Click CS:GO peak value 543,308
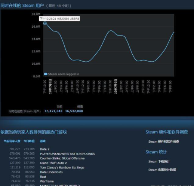Viewport: 194px width, 186px height. [x=29, y=158]
